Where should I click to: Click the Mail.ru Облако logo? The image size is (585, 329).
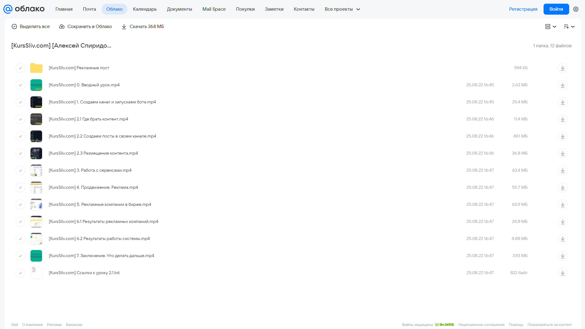tap(24, 9)
